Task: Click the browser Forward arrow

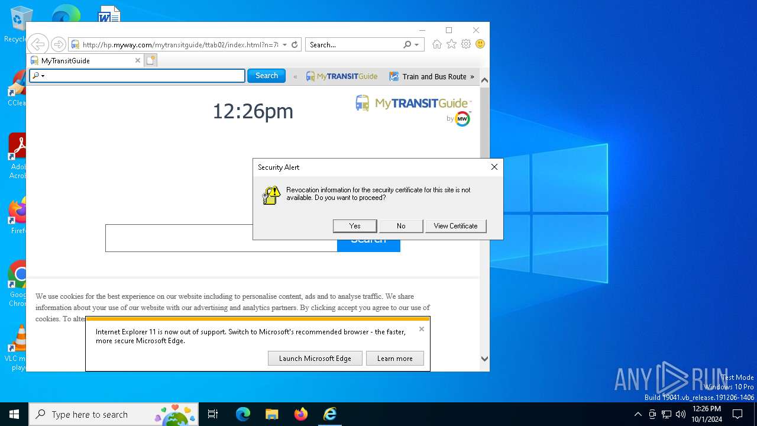Action: 58,44
